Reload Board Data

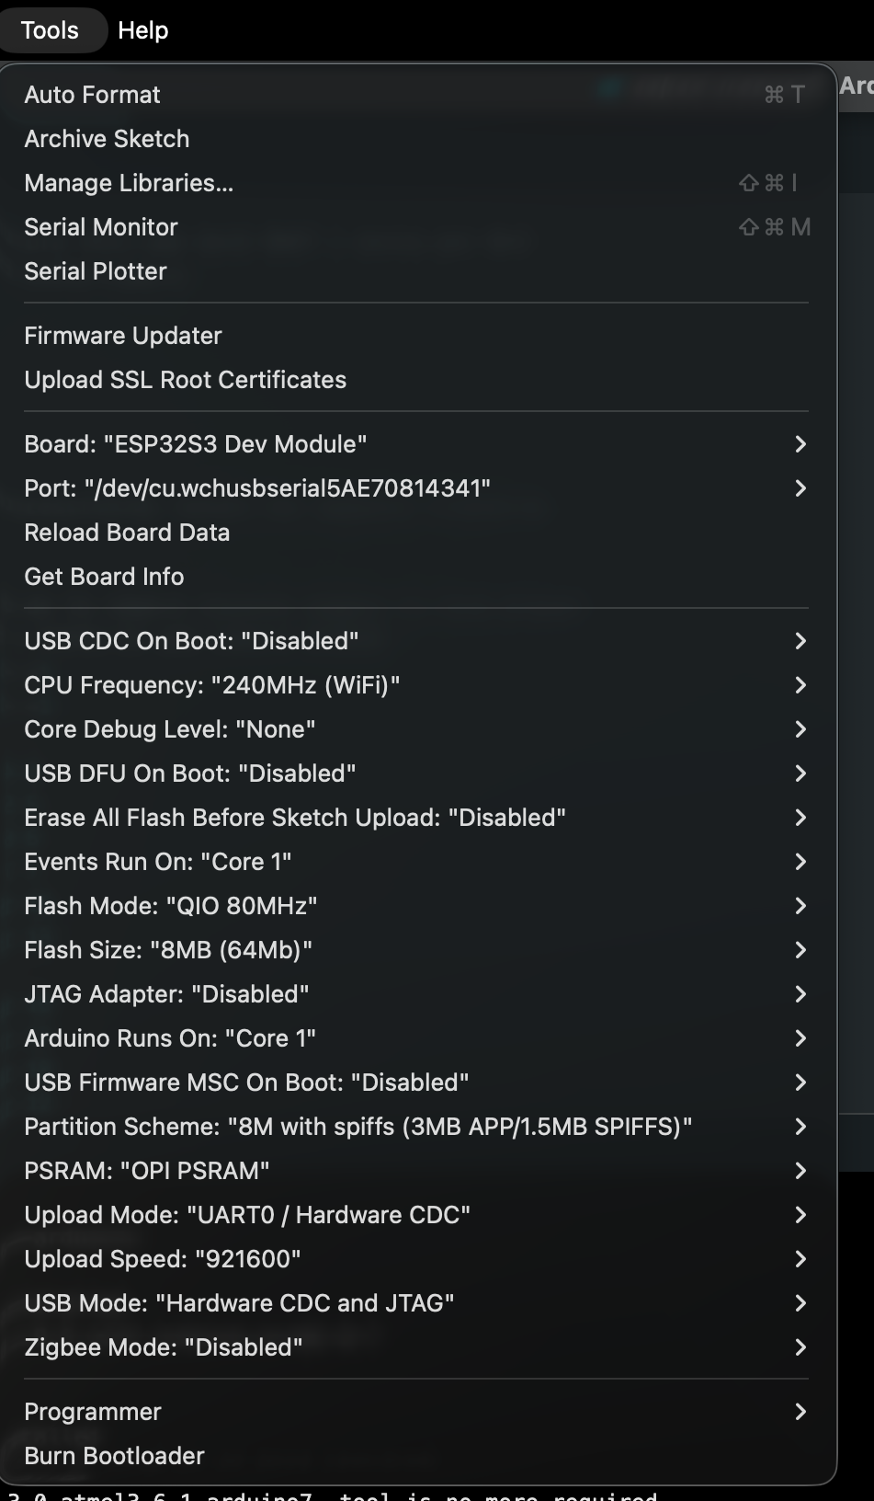click(127, 533)
